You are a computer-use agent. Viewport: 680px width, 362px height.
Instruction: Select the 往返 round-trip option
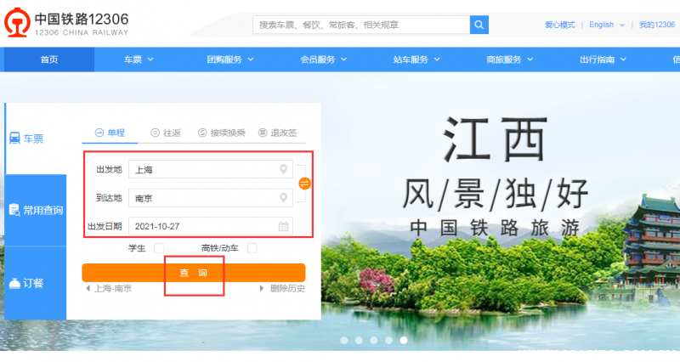[166, 133]
